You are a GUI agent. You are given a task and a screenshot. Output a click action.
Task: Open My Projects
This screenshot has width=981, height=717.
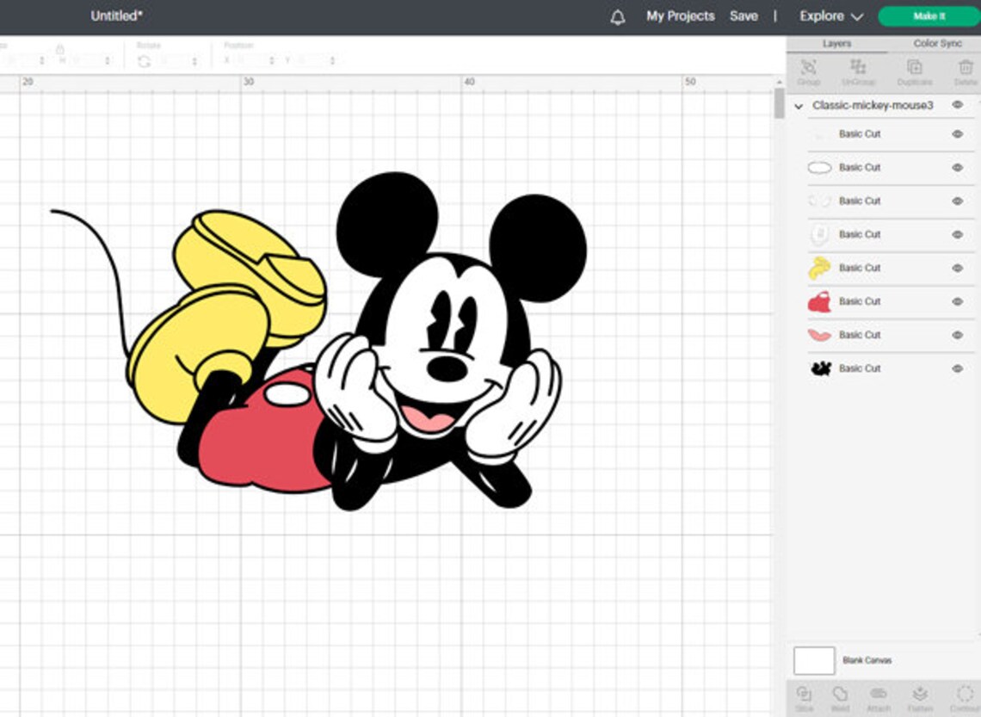[x=679, y=15]
